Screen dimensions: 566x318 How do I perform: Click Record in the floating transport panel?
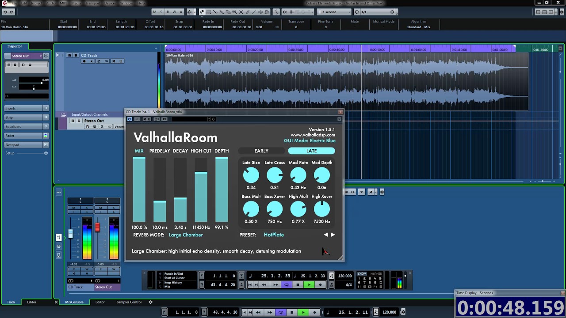(320, 285)
